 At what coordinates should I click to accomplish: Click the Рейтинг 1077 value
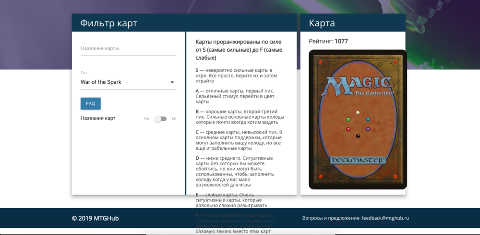point(341,41)
